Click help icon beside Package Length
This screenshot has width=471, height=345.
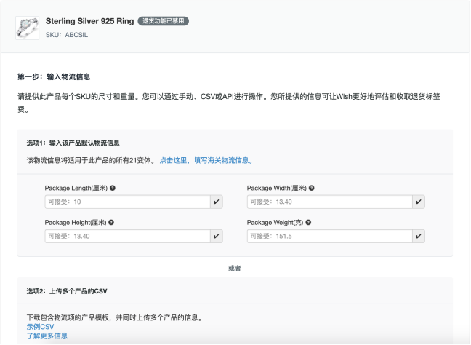113,188
